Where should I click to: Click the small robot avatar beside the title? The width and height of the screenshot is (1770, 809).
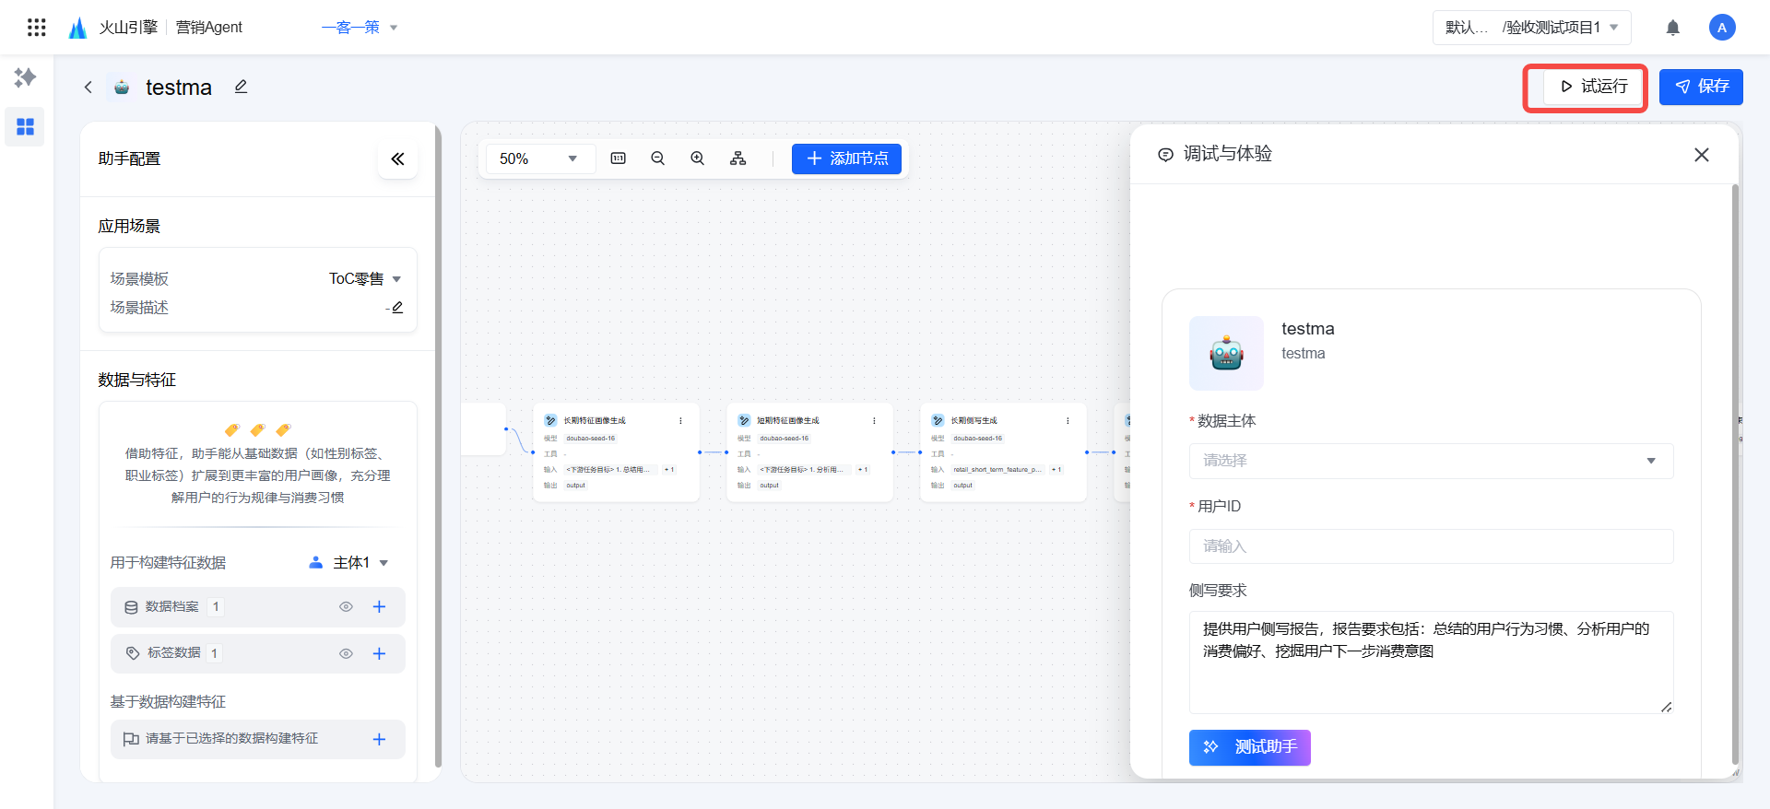coord(122,88)
